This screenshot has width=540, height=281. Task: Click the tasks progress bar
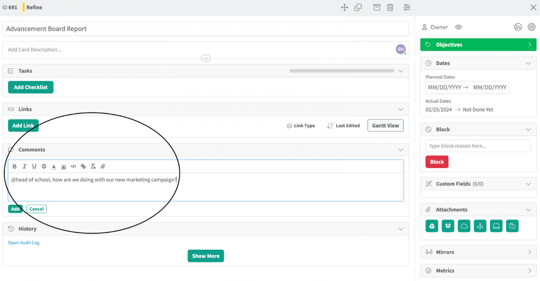pyautogui.click(x=341, y=71)
